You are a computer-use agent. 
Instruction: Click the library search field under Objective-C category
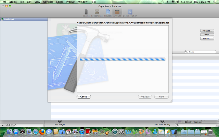[x=196, y=125]
